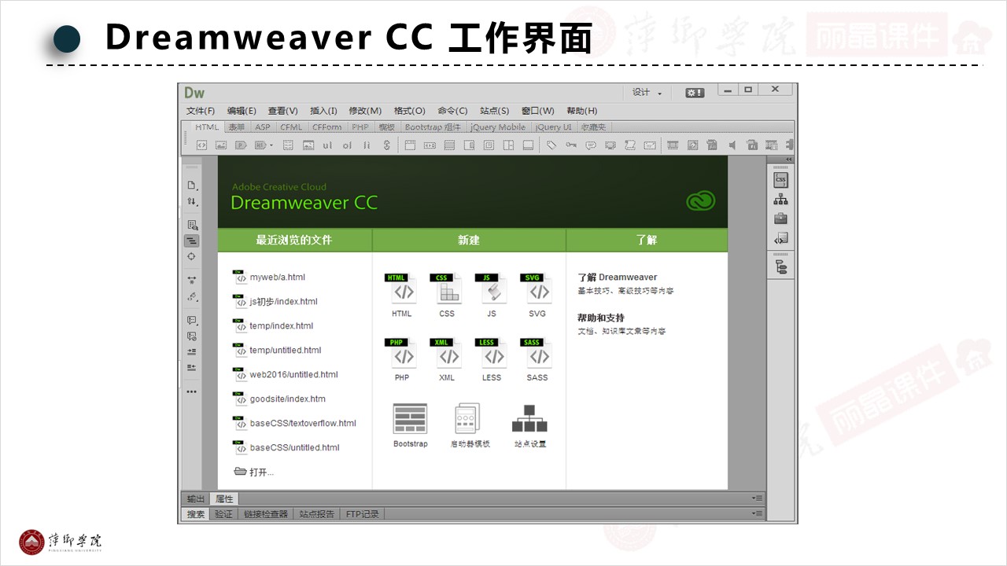Click the key icon on insert bar
1007x566 pixels.
(x=571, y=145)
